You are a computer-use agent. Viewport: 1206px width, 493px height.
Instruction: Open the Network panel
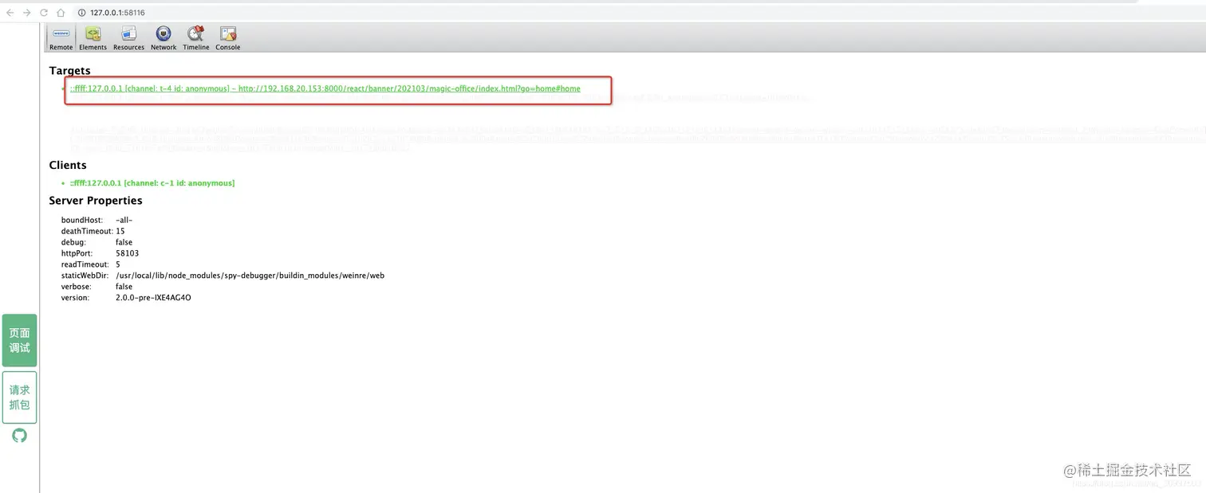click(x=164, y=37)
